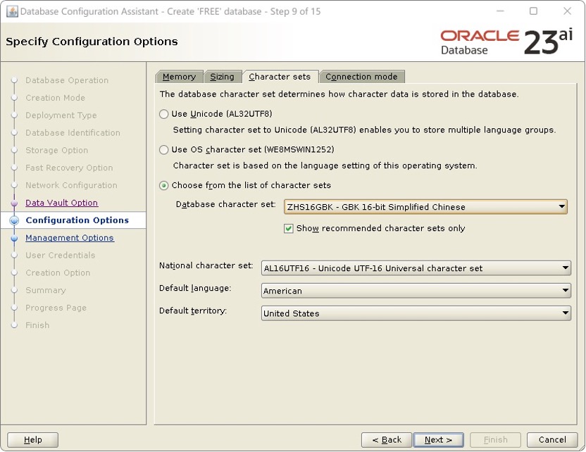Switch to the Memory tab
586x452 pixels.
pos(179,76)
